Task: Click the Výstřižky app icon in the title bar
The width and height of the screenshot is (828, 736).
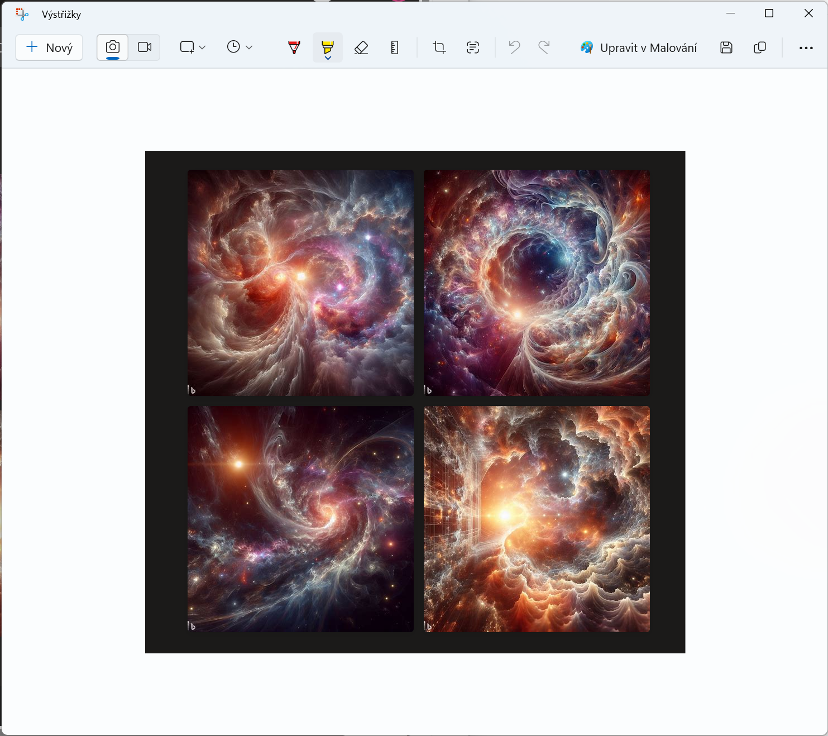Action: (x=22, y=14)
